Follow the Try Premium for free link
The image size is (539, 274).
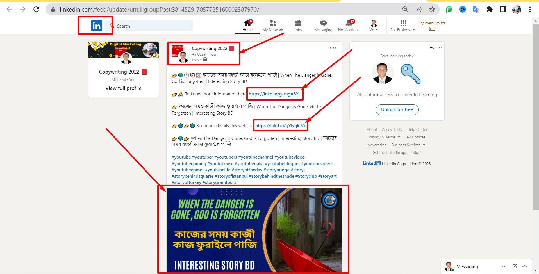point(432,26)
